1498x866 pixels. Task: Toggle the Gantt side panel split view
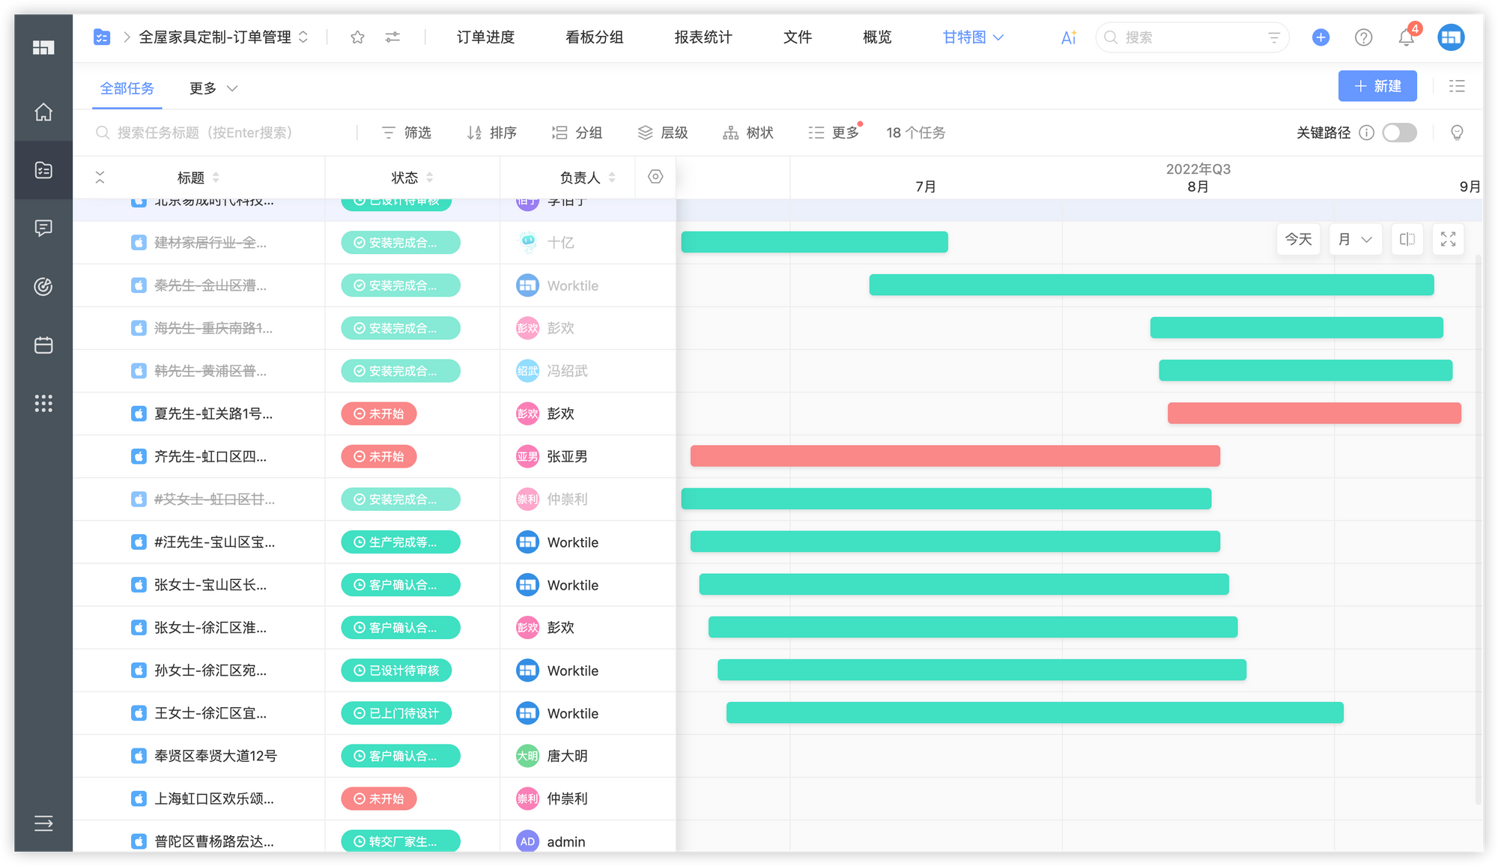coord(1407,240)
